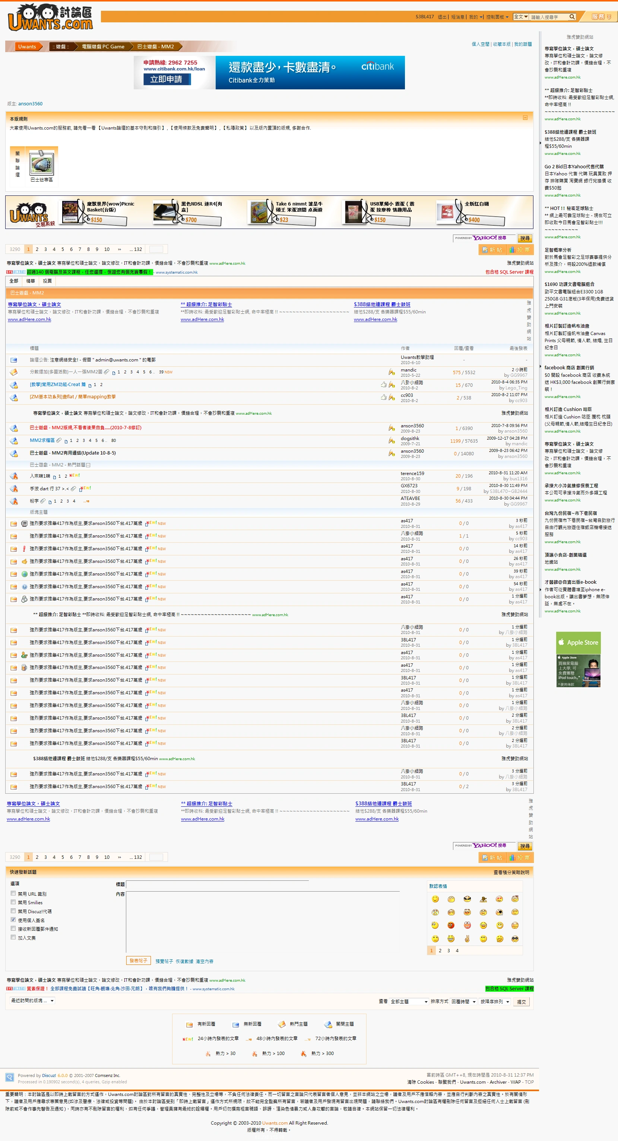The height and width of the screenshot is (1141, 618).
Task: Click the Uwants.com logo
Action: click(50, 18)
